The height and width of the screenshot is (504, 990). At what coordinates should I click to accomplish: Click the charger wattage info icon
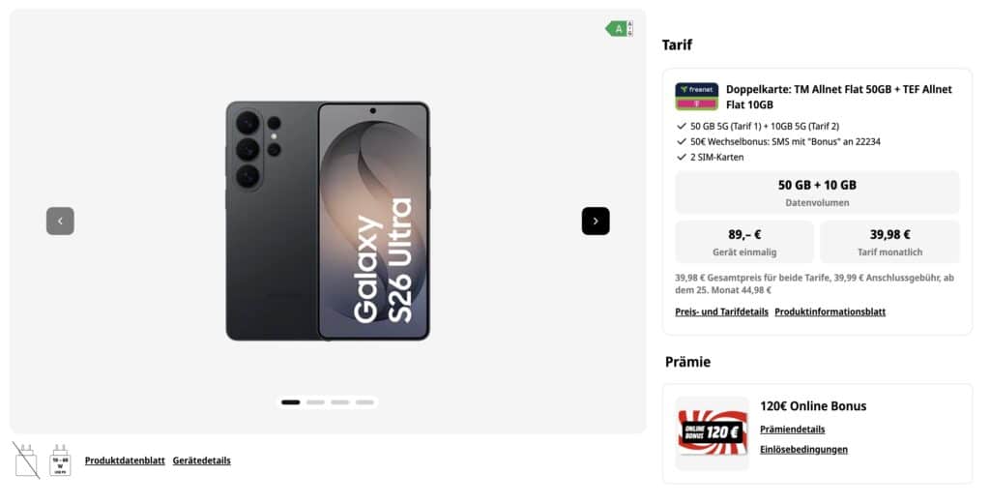(60, 460)
